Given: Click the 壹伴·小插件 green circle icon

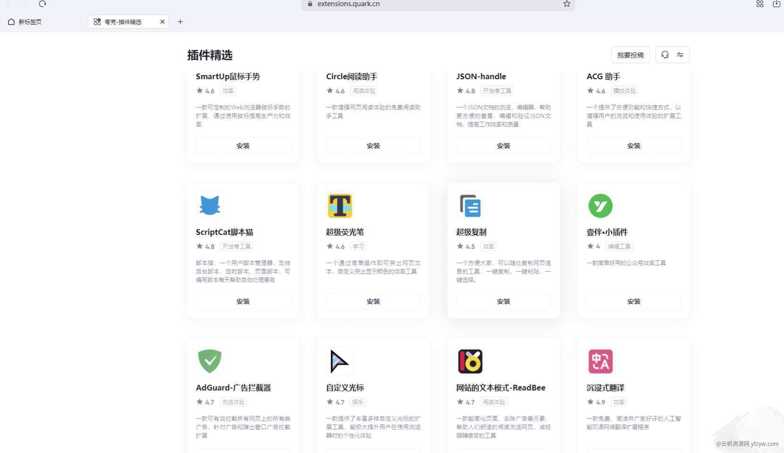Looking at the screenshot, I should point(600,206).
